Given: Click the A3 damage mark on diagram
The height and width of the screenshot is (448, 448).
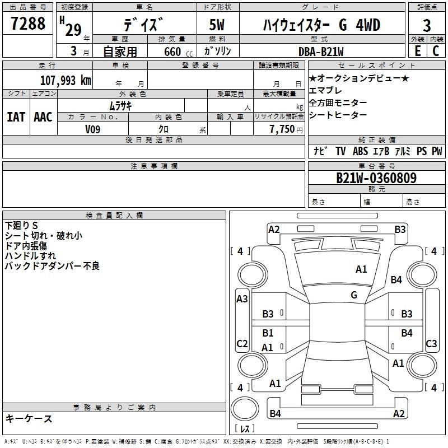Looking at the screenshot, I should click(x=242, y=299).
